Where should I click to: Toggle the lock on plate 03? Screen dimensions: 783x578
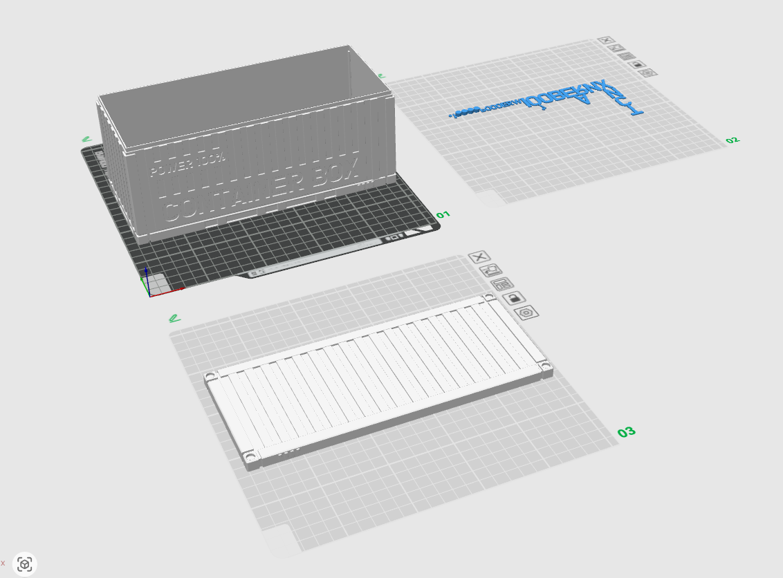(x=515, y=299)
